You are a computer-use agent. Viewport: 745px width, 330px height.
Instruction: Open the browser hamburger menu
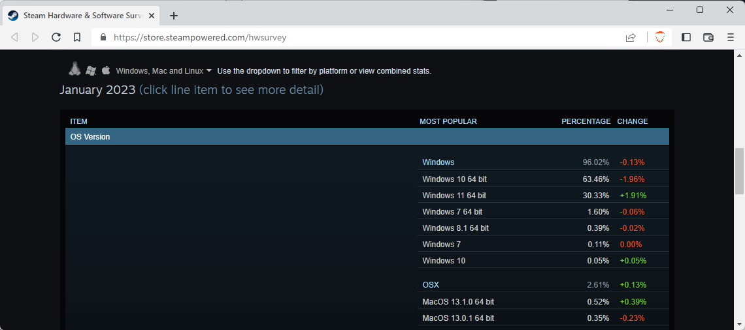(731, 37)
